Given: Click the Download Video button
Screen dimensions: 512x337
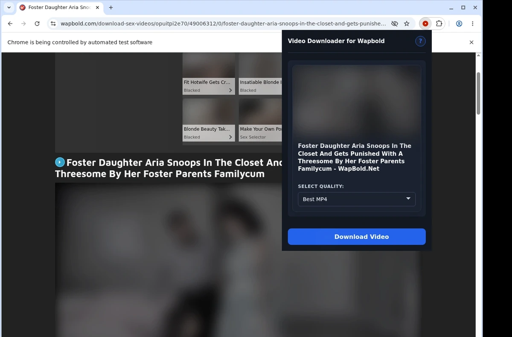Looking at the screenshot, I should pyautogui.click(x=357, y=237).
